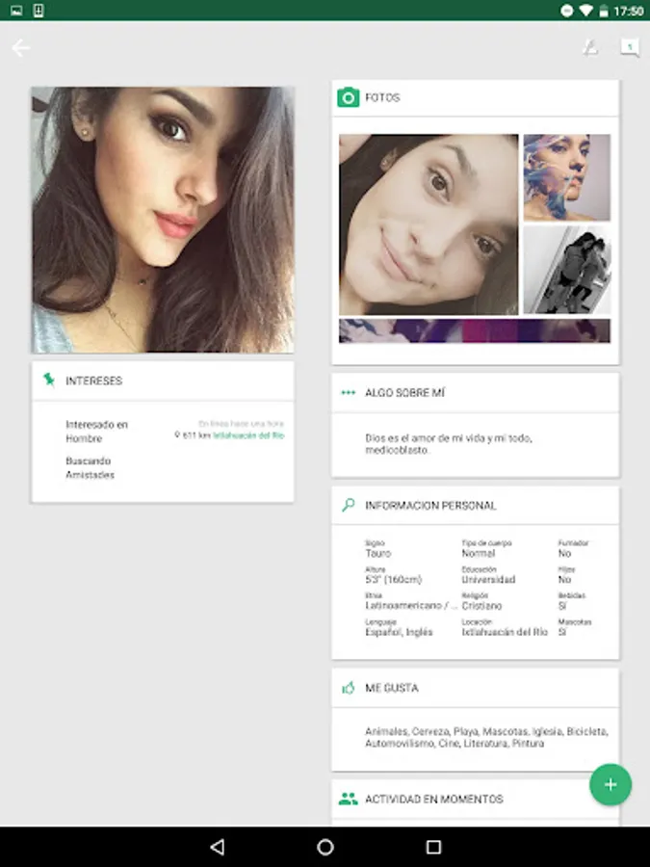Open the partially visible bottom photo strip

[475, 330]
